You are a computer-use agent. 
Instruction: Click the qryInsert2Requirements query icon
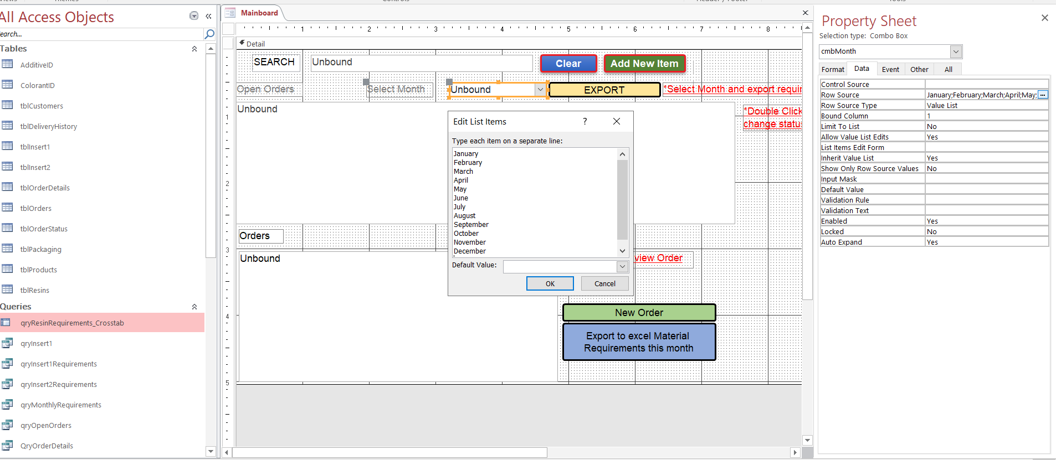tap(7, 384)
